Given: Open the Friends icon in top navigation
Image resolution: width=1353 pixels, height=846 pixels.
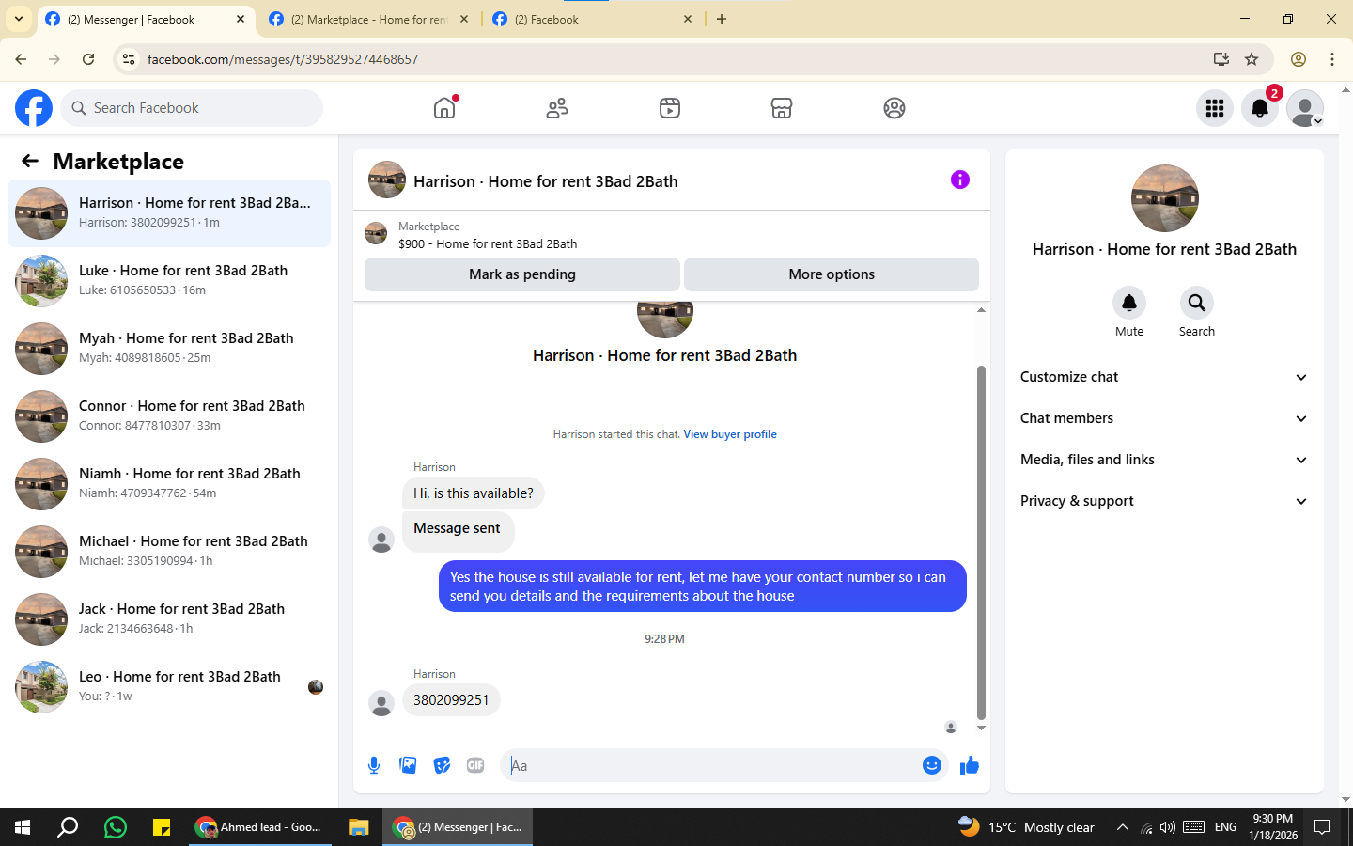Looking at the screenshot, I should pyautogui.click(x=557, y=108).
